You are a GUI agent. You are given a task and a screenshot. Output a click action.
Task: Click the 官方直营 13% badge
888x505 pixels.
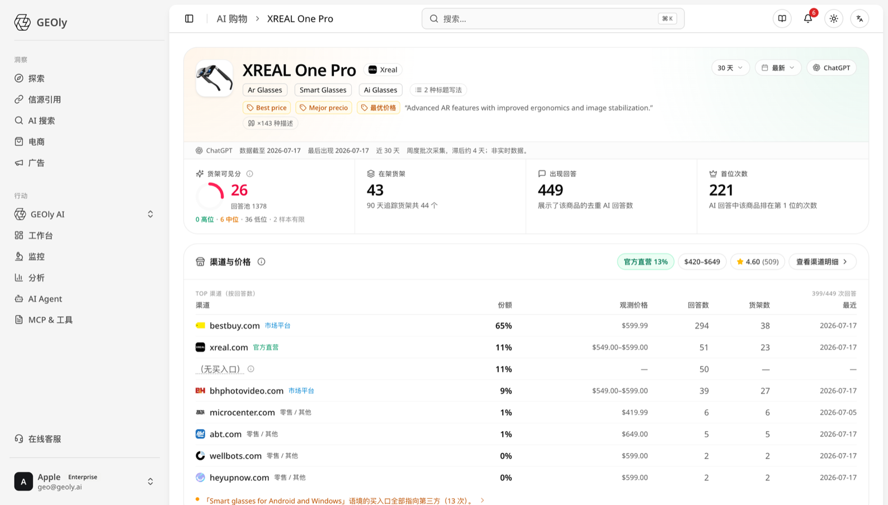click(x=645, y=261)
